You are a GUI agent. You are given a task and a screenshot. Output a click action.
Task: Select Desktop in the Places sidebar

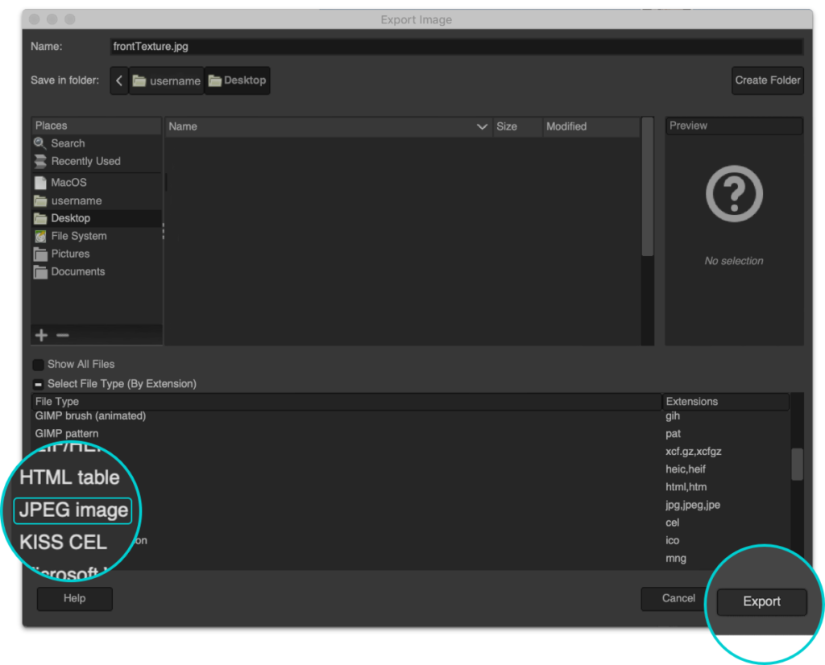[x=97, y=218]
